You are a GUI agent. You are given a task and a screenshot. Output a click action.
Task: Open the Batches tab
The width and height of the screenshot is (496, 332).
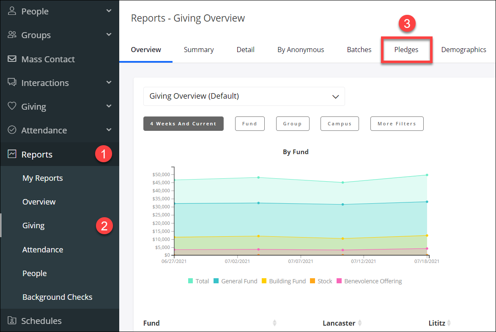359,50
